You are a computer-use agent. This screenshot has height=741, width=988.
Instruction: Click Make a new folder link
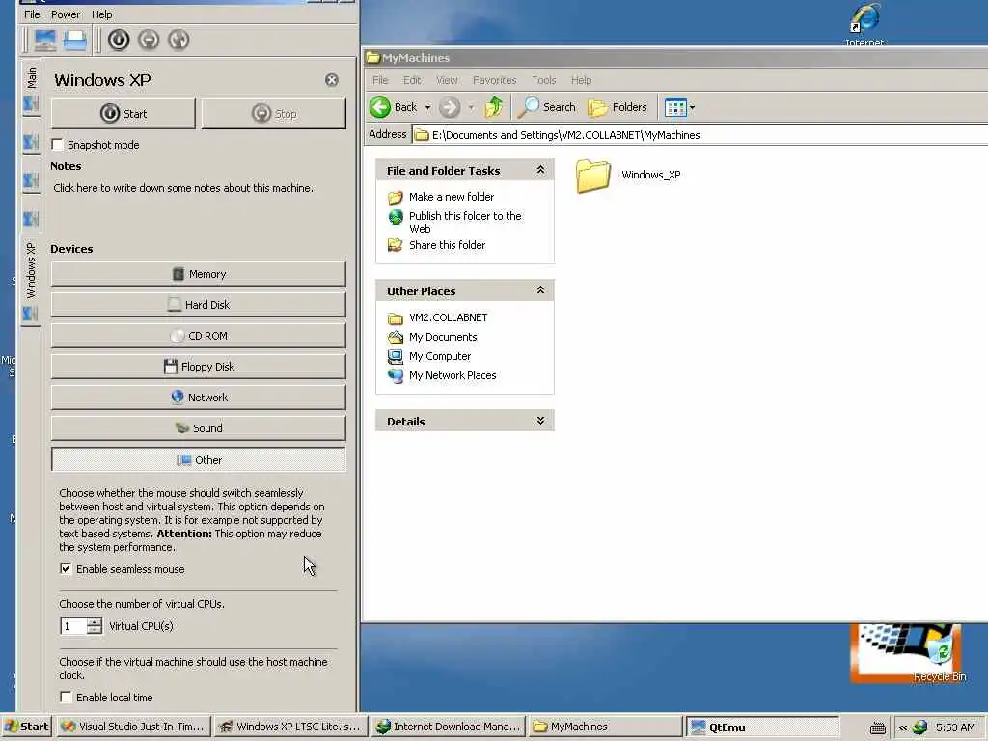point(452,197)
